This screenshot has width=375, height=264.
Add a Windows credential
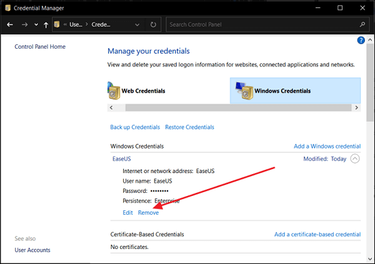coord(327,146)
